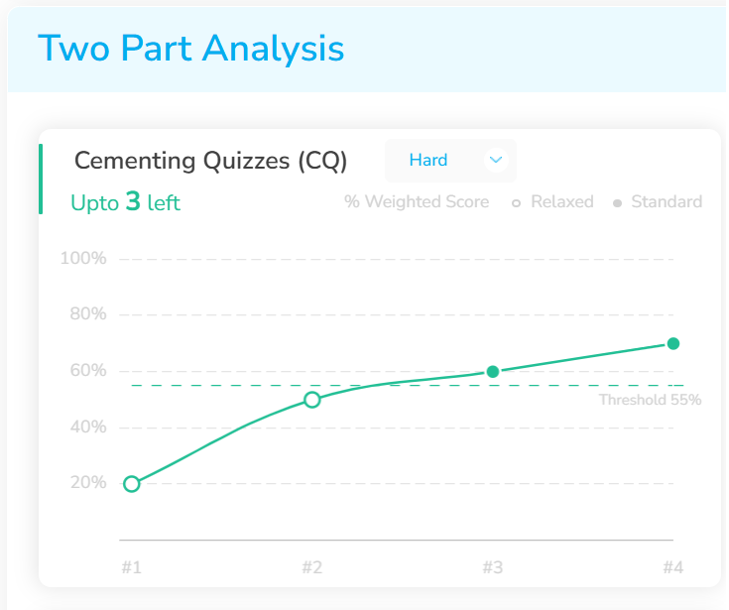Select the #1 x-axis label
The image size is (729, 610).
[132, 567]
